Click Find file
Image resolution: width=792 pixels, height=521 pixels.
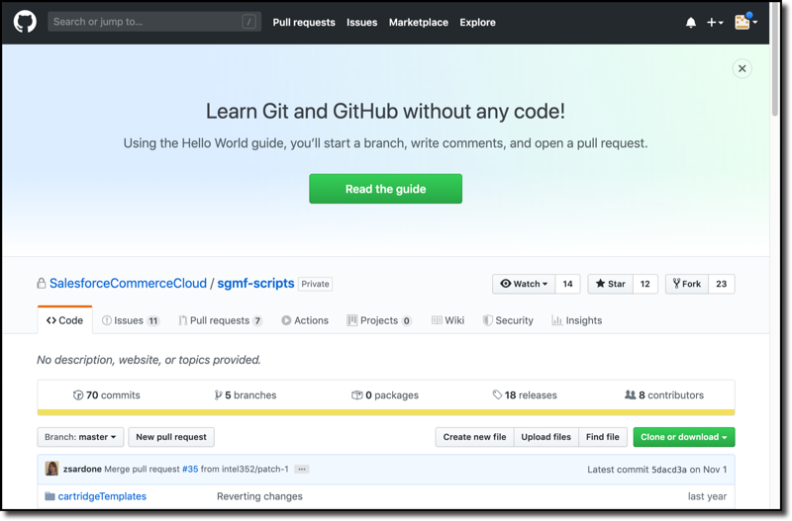tap(603, 437)
